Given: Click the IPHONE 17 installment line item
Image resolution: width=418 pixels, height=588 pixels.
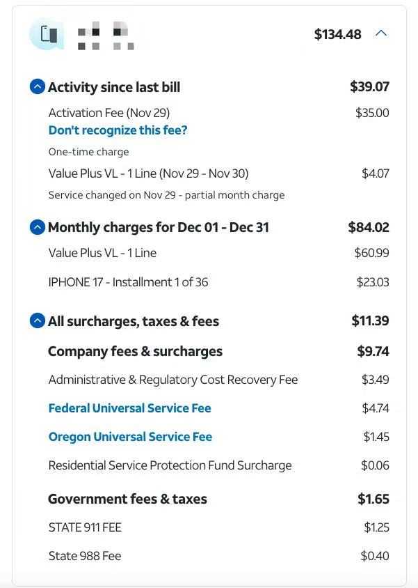Looking at the screenshot, I should 128,282.
